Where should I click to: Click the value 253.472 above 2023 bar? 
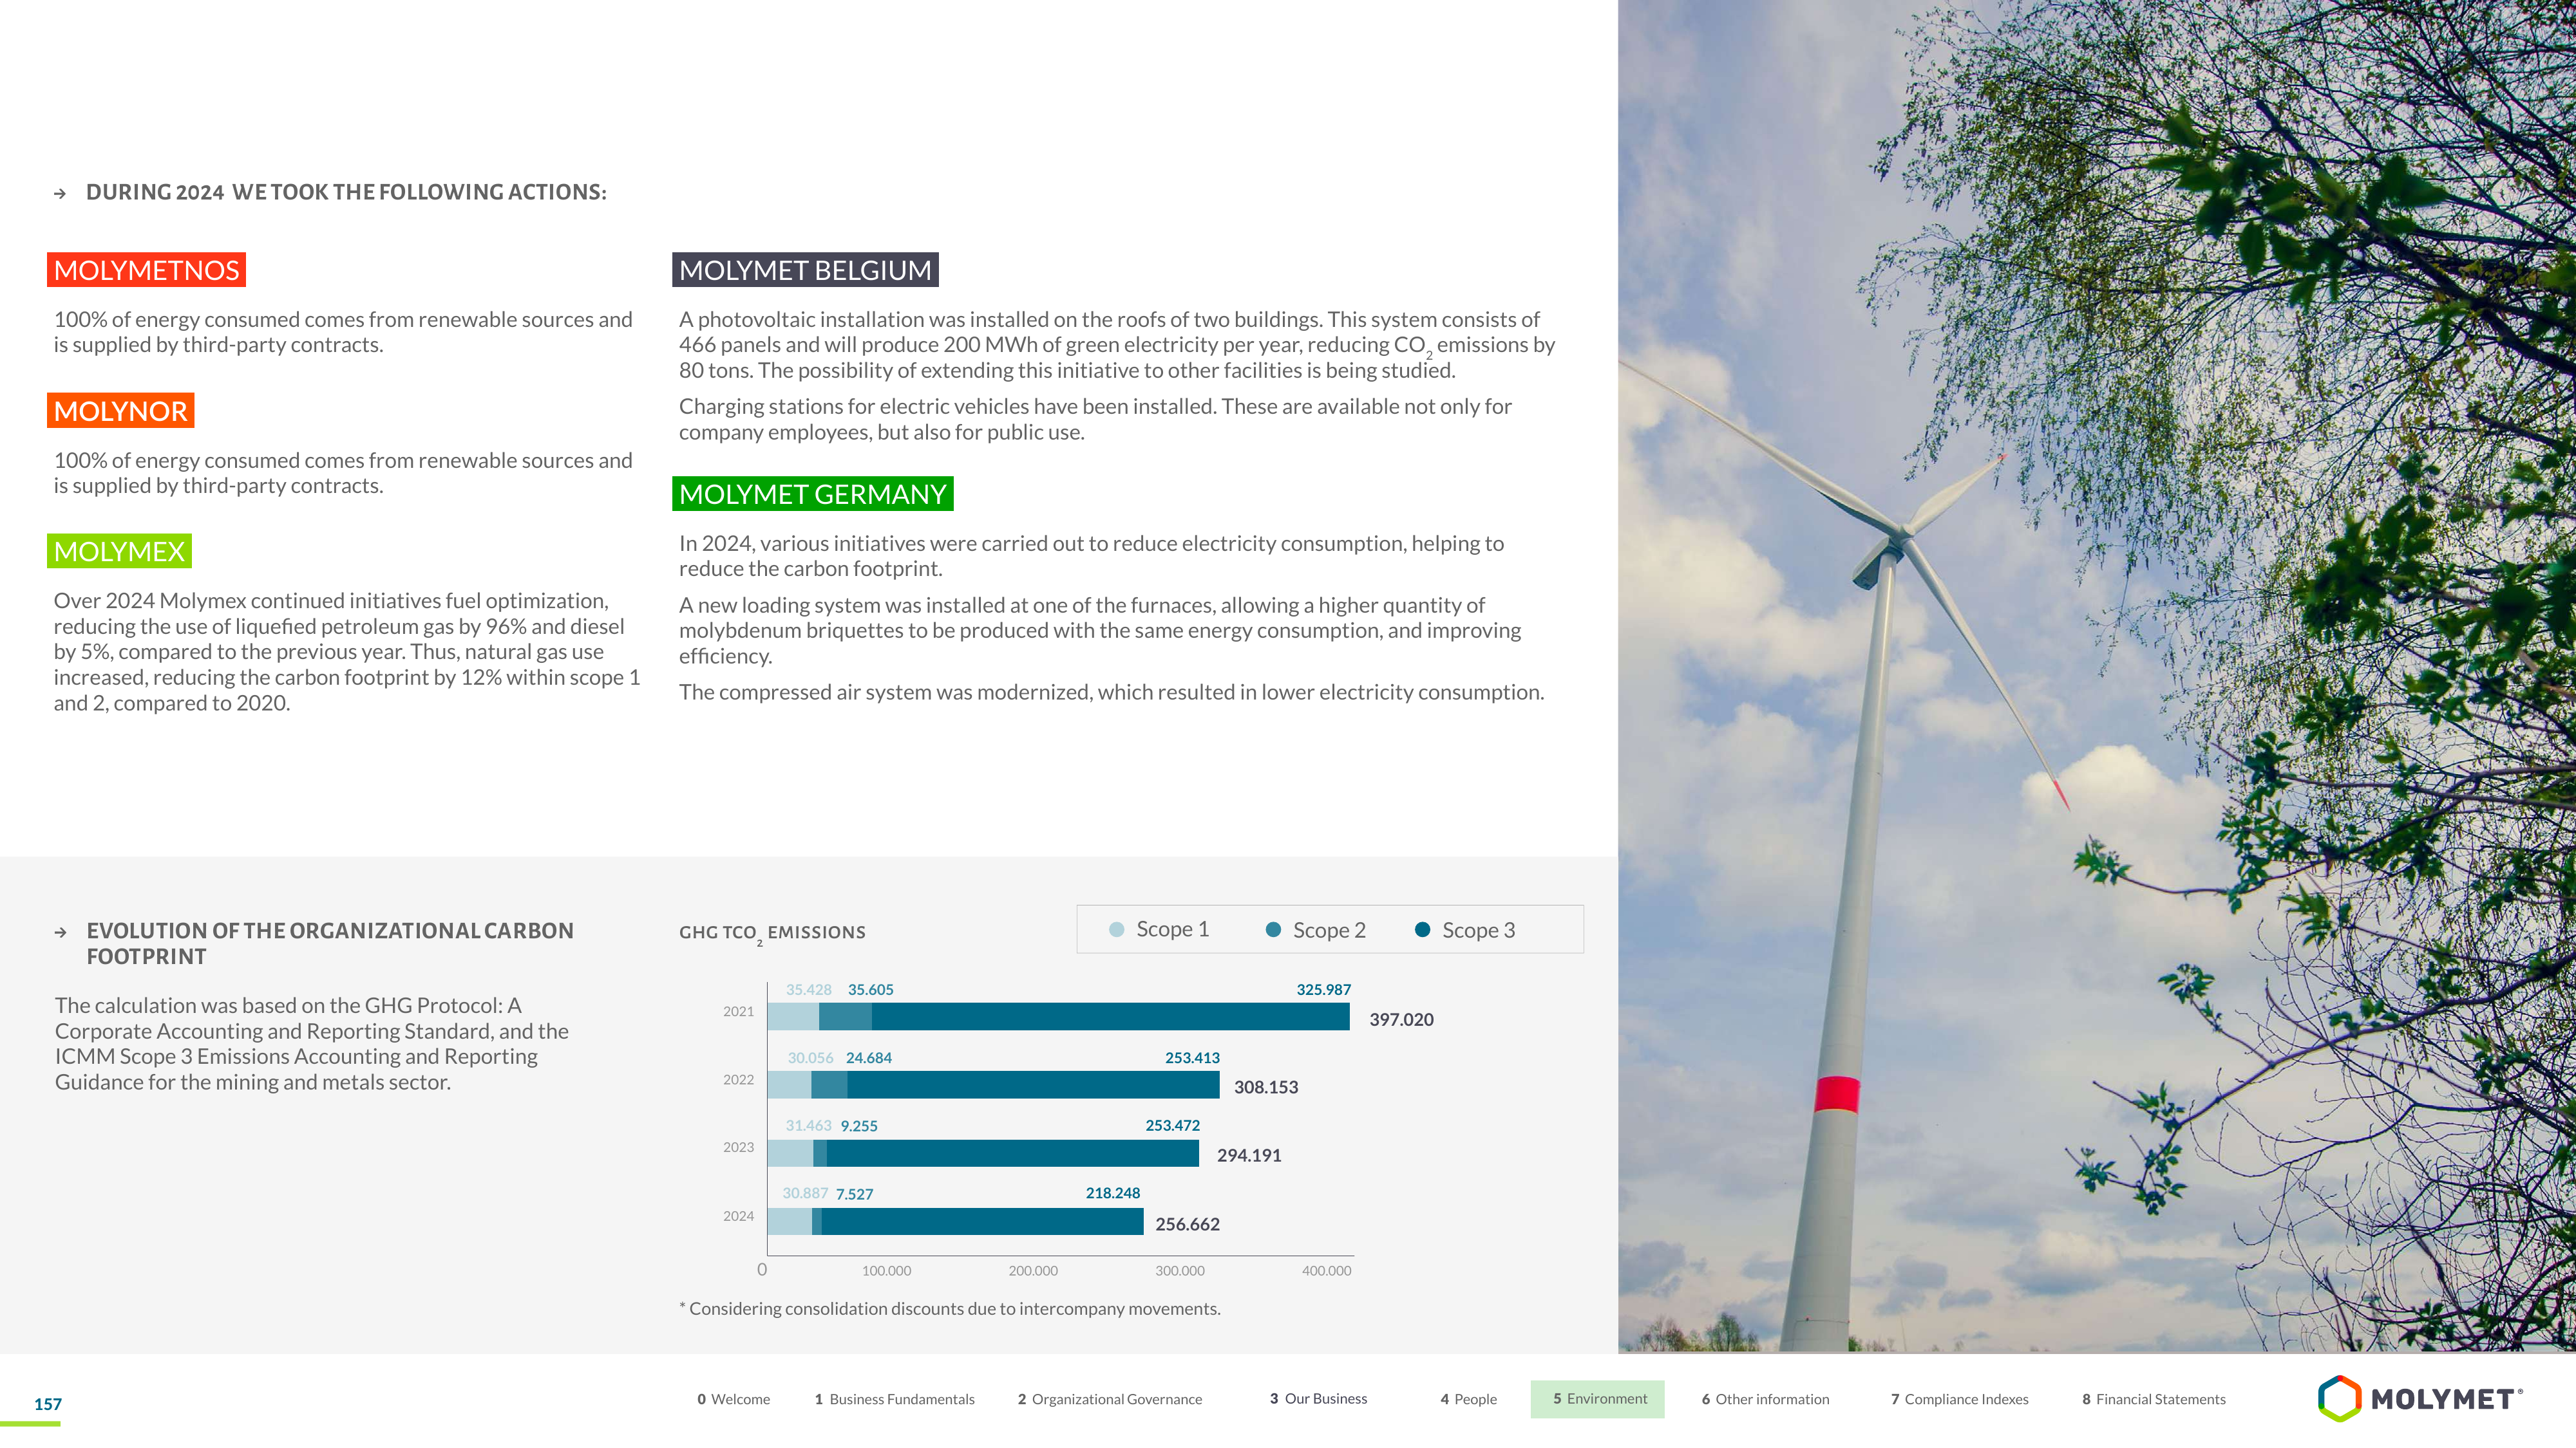click(x=1172, y=1125)
